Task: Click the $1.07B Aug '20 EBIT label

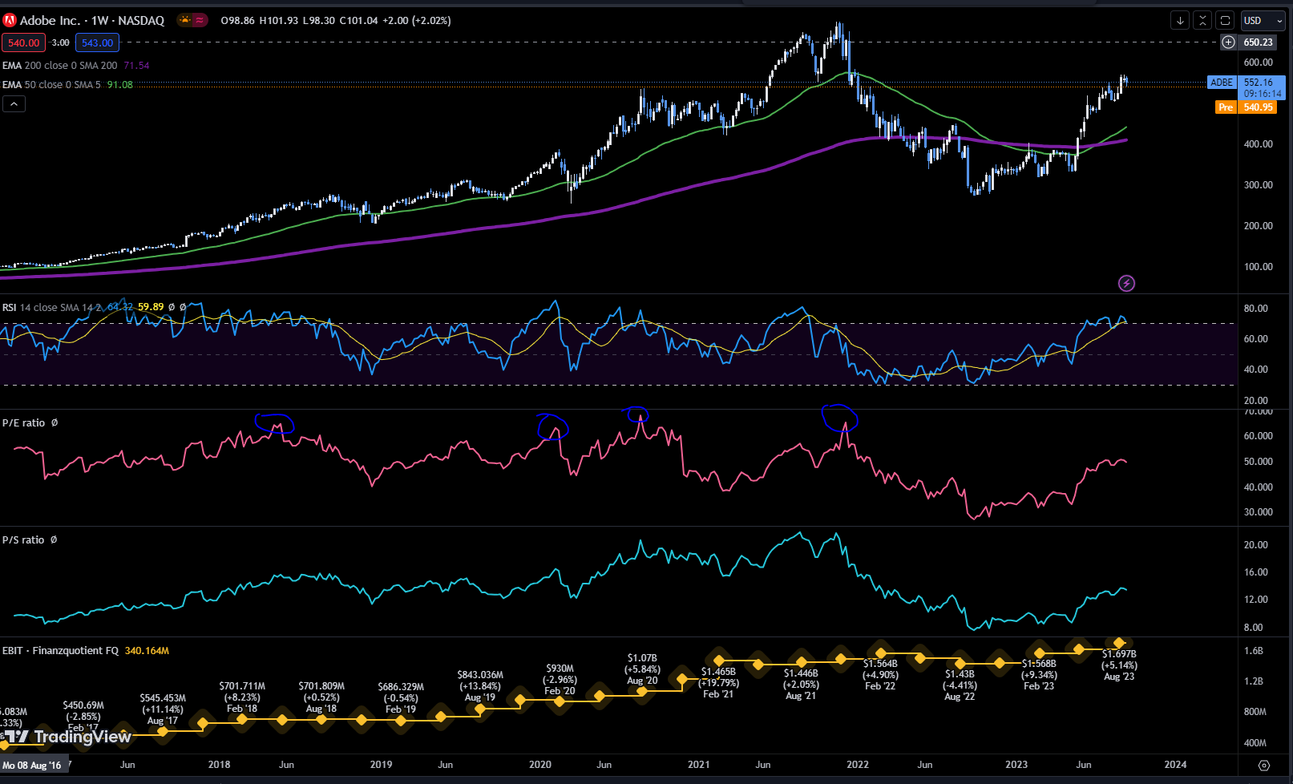Action: (642, 669)
